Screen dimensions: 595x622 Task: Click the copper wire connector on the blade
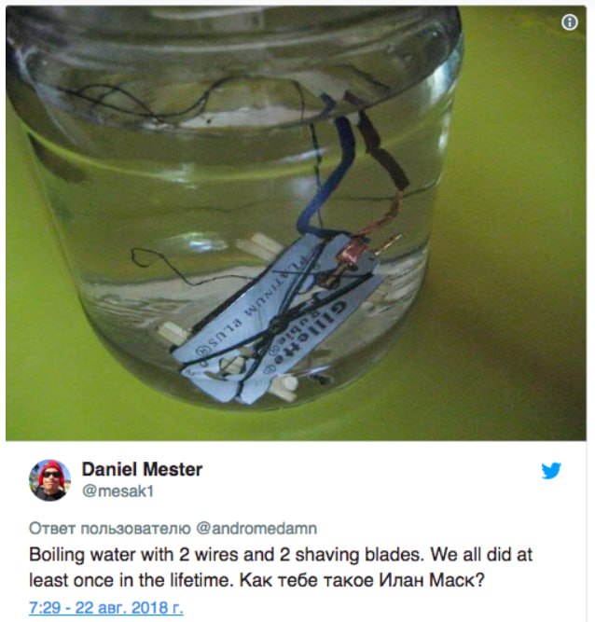pyautogui.click(x=349, y=254)
